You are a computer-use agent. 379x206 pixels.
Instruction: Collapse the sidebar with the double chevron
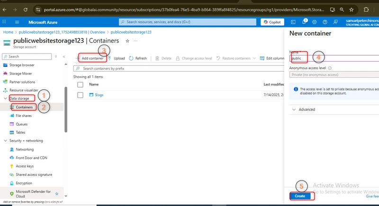[64, 56]
